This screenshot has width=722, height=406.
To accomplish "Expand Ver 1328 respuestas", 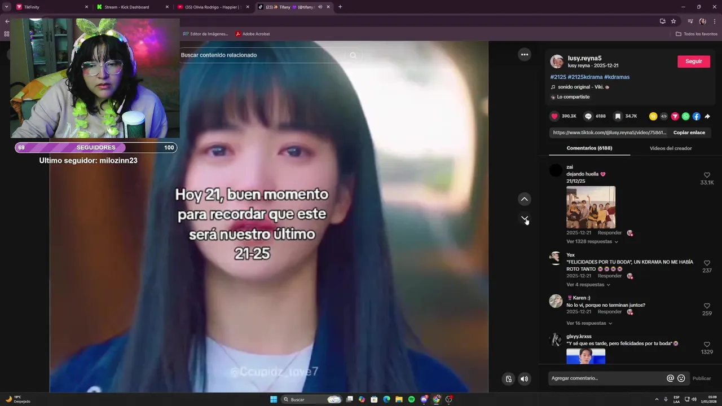I will coord(592,241).
